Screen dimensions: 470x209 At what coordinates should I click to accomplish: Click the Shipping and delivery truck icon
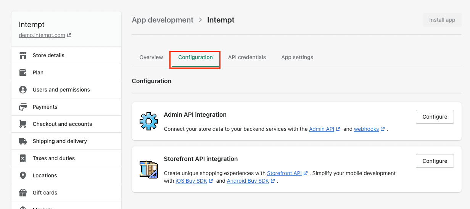tap(23, 141)
